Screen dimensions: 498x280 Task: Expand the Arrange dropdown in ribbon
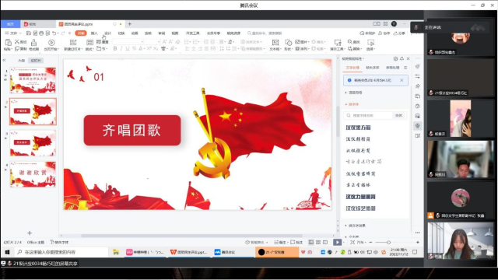point(302,49)
